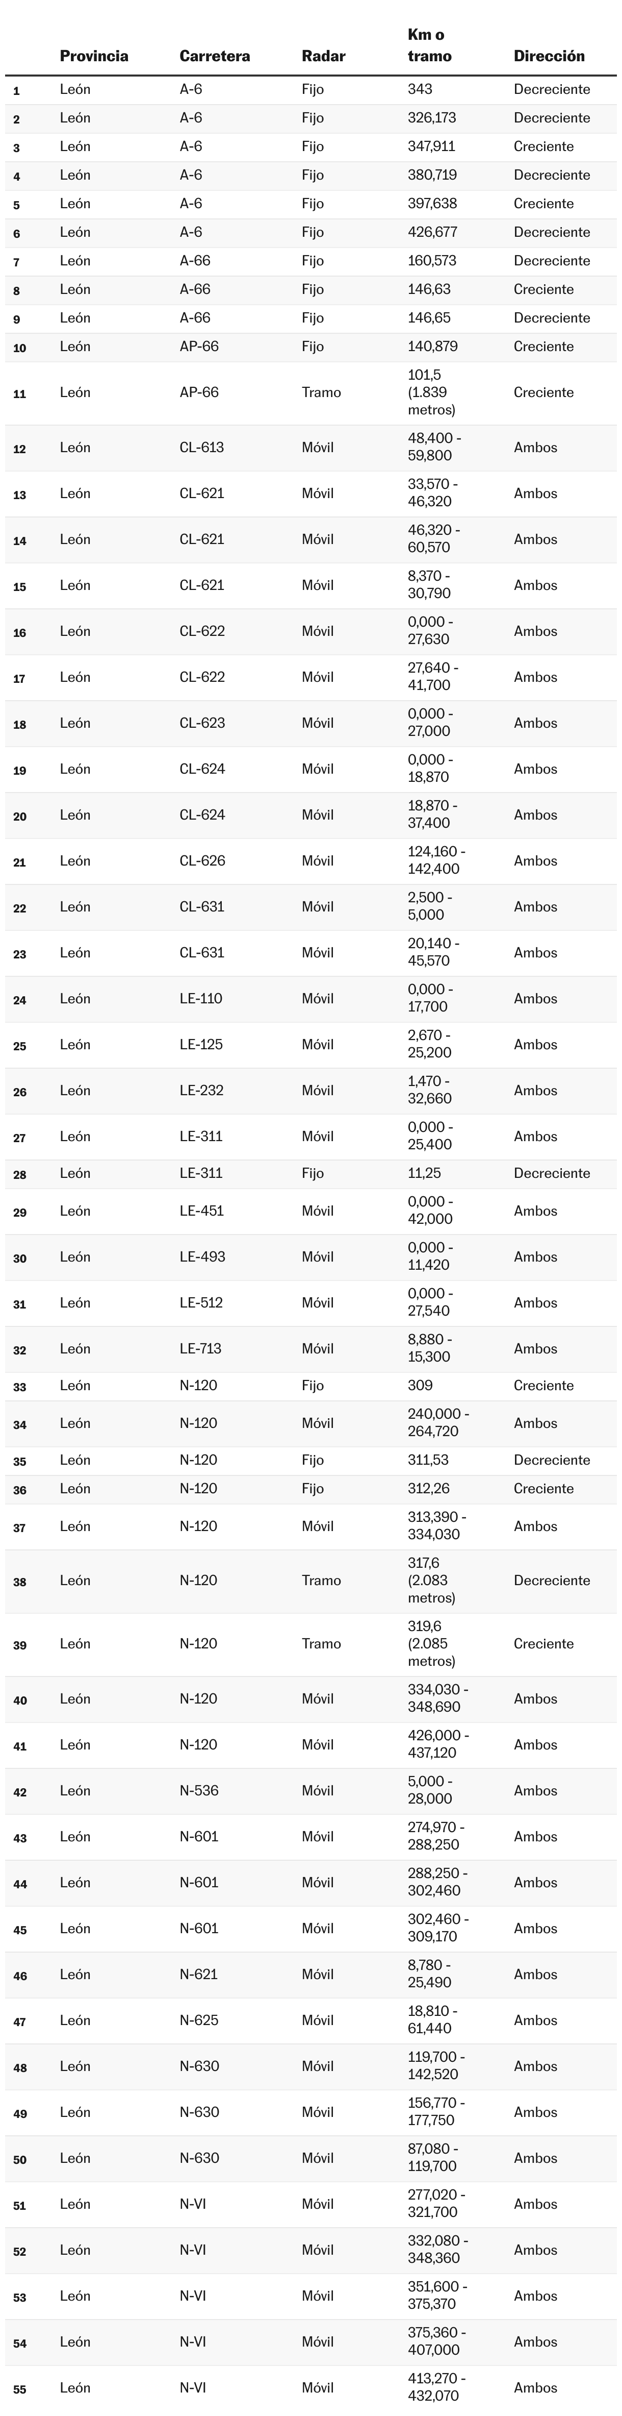Click the Km o tramo column header
The height and width of the screenshot is (2416, 622).
[429, 45]
